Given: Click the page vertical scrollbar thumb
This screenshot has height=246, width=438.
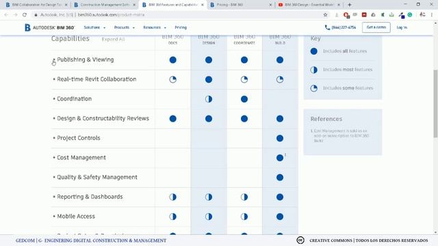Looking at the screenshot, I should click(435, 103).
